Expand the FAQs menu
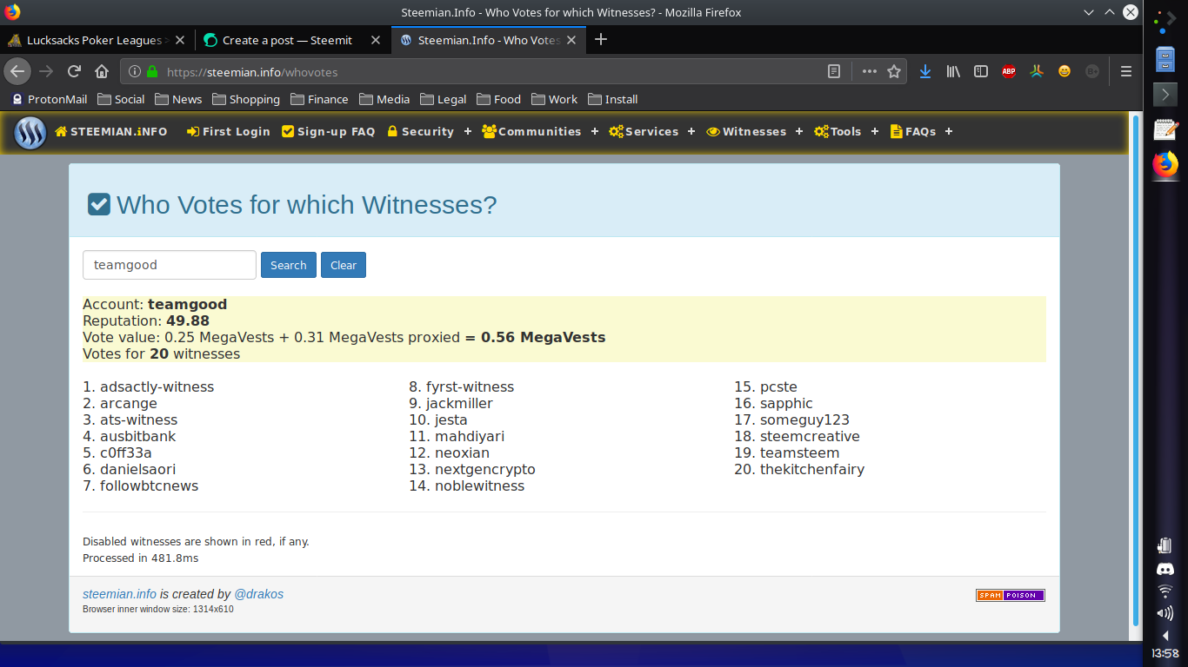Image resolution: width=1188 pixels, height=667 pixels. click(x=922, y=132)
